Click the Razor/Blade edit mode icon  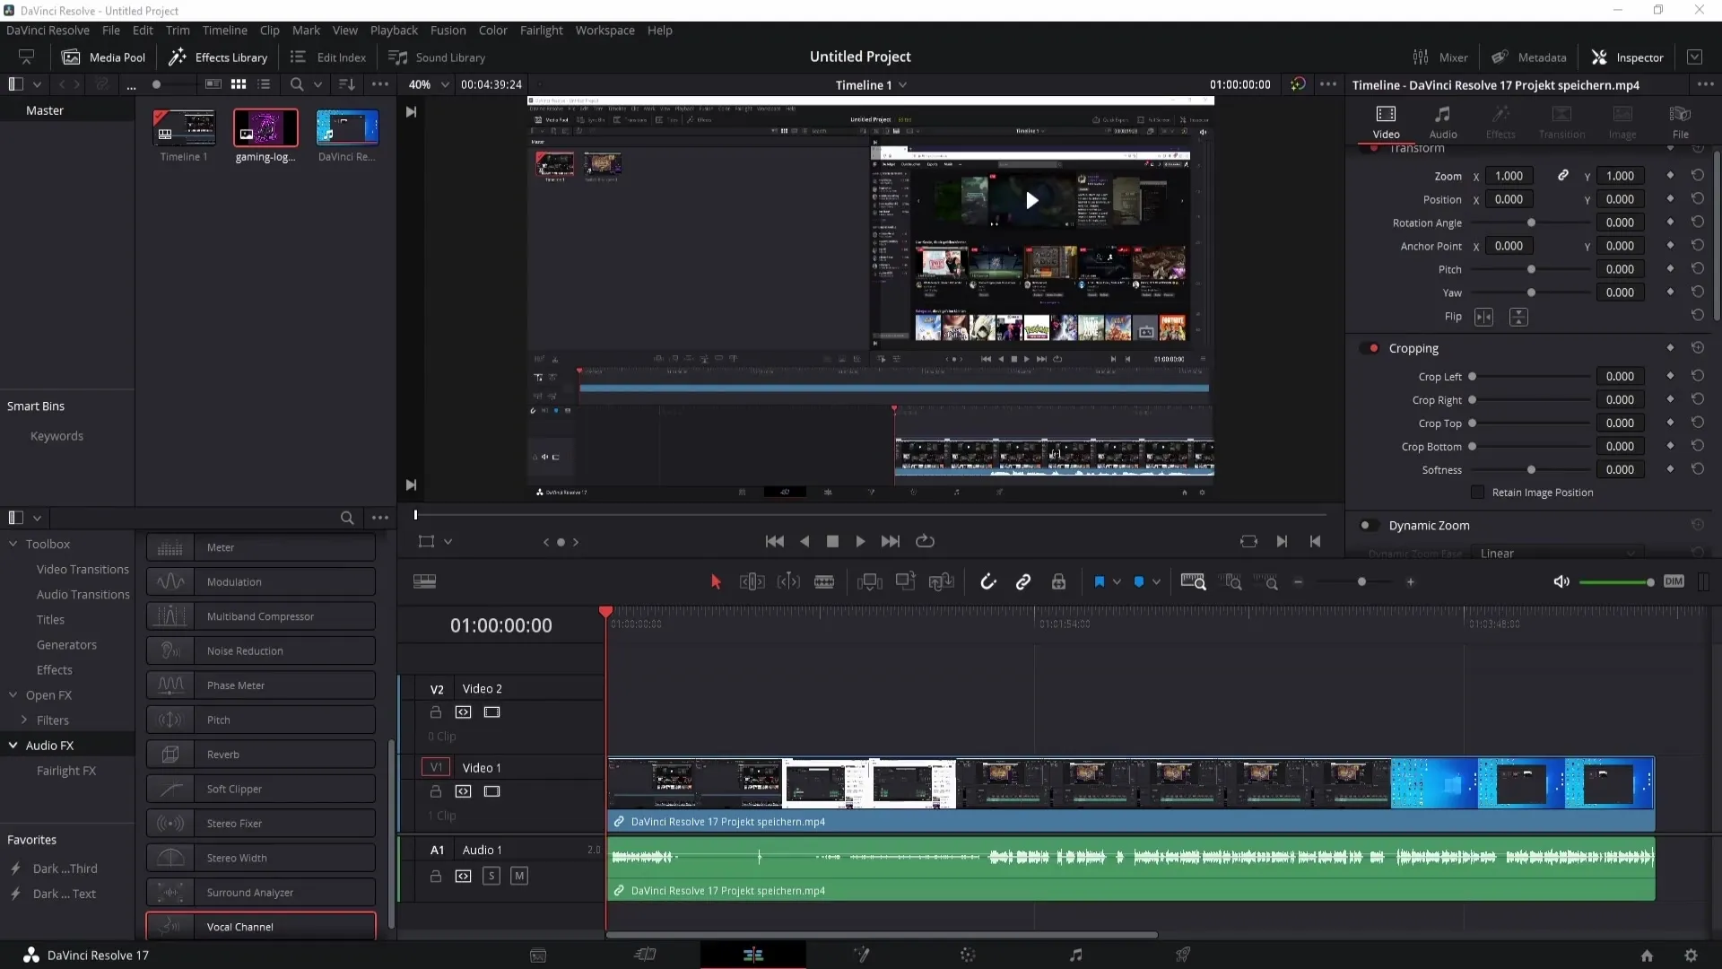[824, 581]
